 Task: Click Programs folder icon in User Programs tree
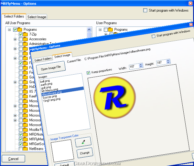click(x=110, y=30)
